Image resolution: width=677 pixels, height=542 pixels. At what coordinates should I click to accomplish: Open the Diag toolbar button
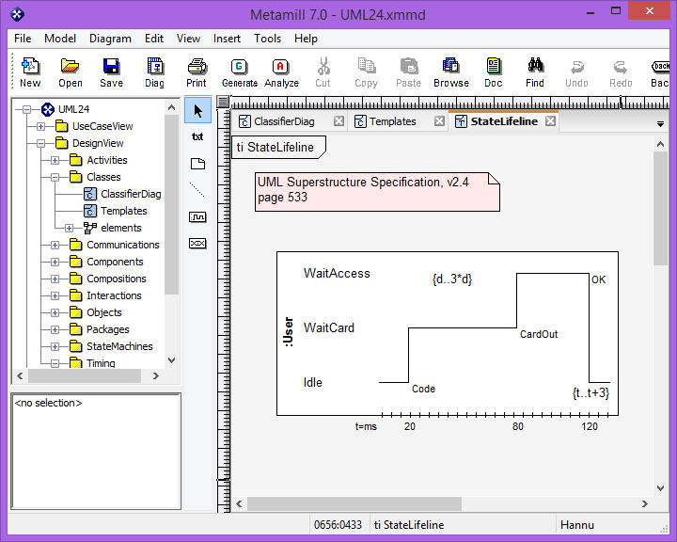(x=154, y=67)
